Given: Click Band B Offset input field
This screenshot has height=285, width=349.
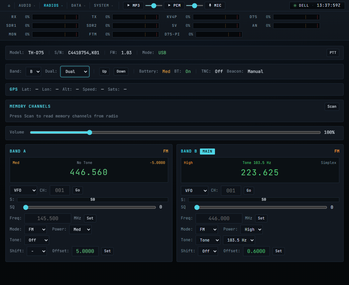Looking at the screenshot, I should pyautogui.click(x=256, y=251).
